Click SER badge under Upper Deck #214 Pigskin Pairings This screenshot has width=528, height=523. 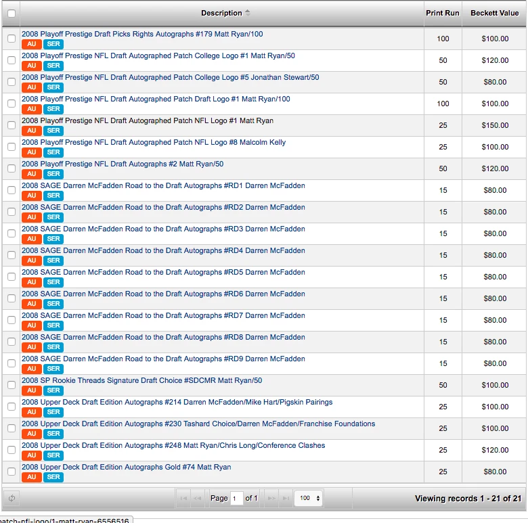click(x=53, y=412)
